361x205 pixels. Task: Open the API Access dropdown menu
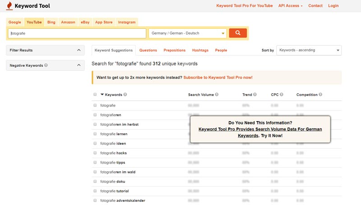point(290,6)
